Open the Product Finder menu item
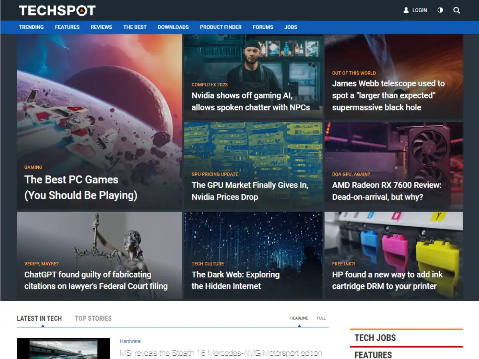This screenshot has width=479, height=359. (x=221, y=27)
